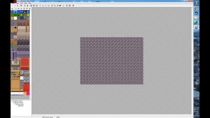Select the Demo Quest project root
Screen dimensions: 210x118
coord(18,101)
